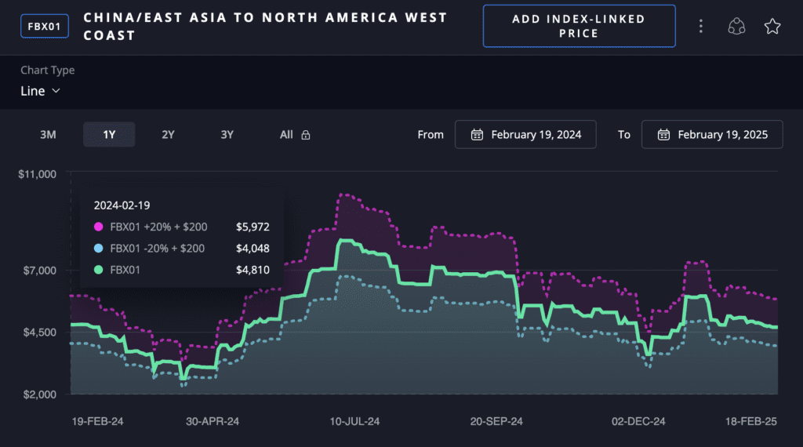The width and height of the screenshot is (803, 447).
Task: Select the 1Y time range
Action: (109, 135)
